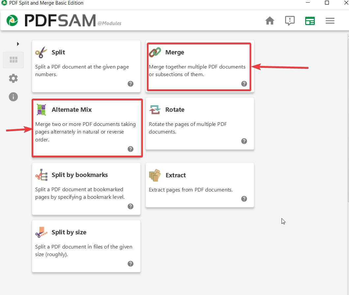The width and height of the screenshot is (349, 295).
Task: Minimize the PDFsam window
Action: (x=308, y=3)
